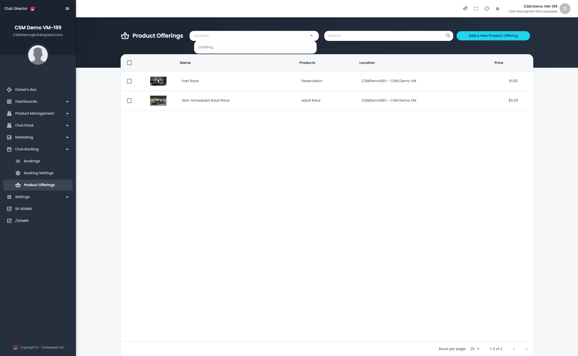
Task: Click the Reservation product cell
Action: [312, 81]
